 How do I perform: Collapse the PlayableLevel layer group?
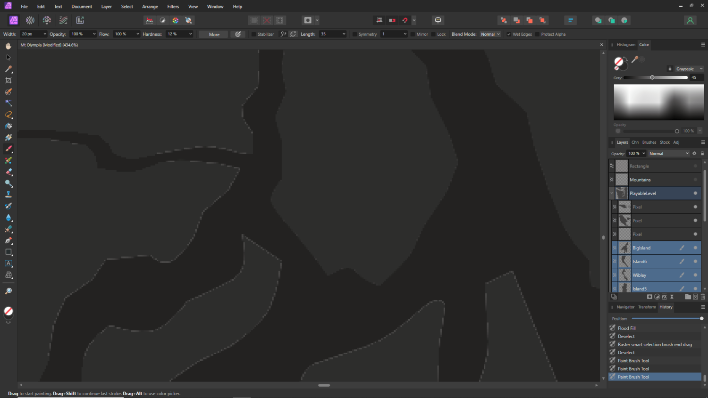(612, 193)
